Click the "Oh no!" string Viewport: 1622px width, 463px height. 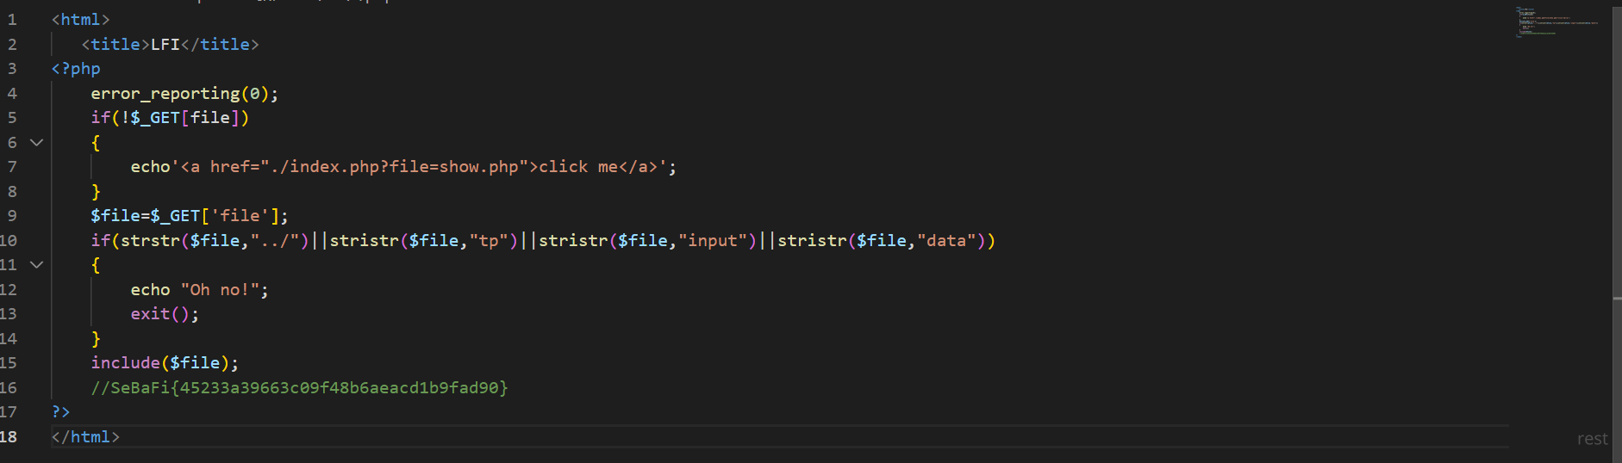tap(220, 290)
